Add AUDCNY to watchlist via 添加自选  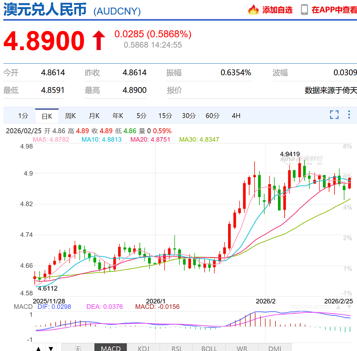click(x=277, y=10)
